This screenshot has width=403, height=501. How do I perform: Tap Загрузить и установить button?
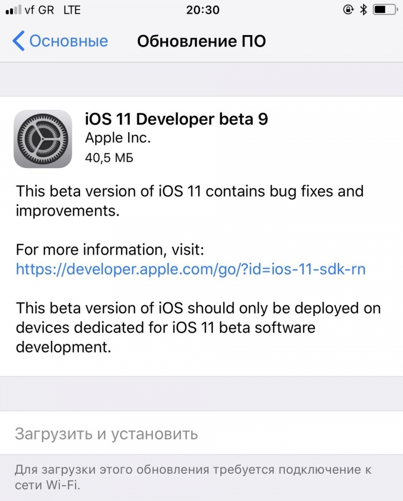[x=201, y=433]
